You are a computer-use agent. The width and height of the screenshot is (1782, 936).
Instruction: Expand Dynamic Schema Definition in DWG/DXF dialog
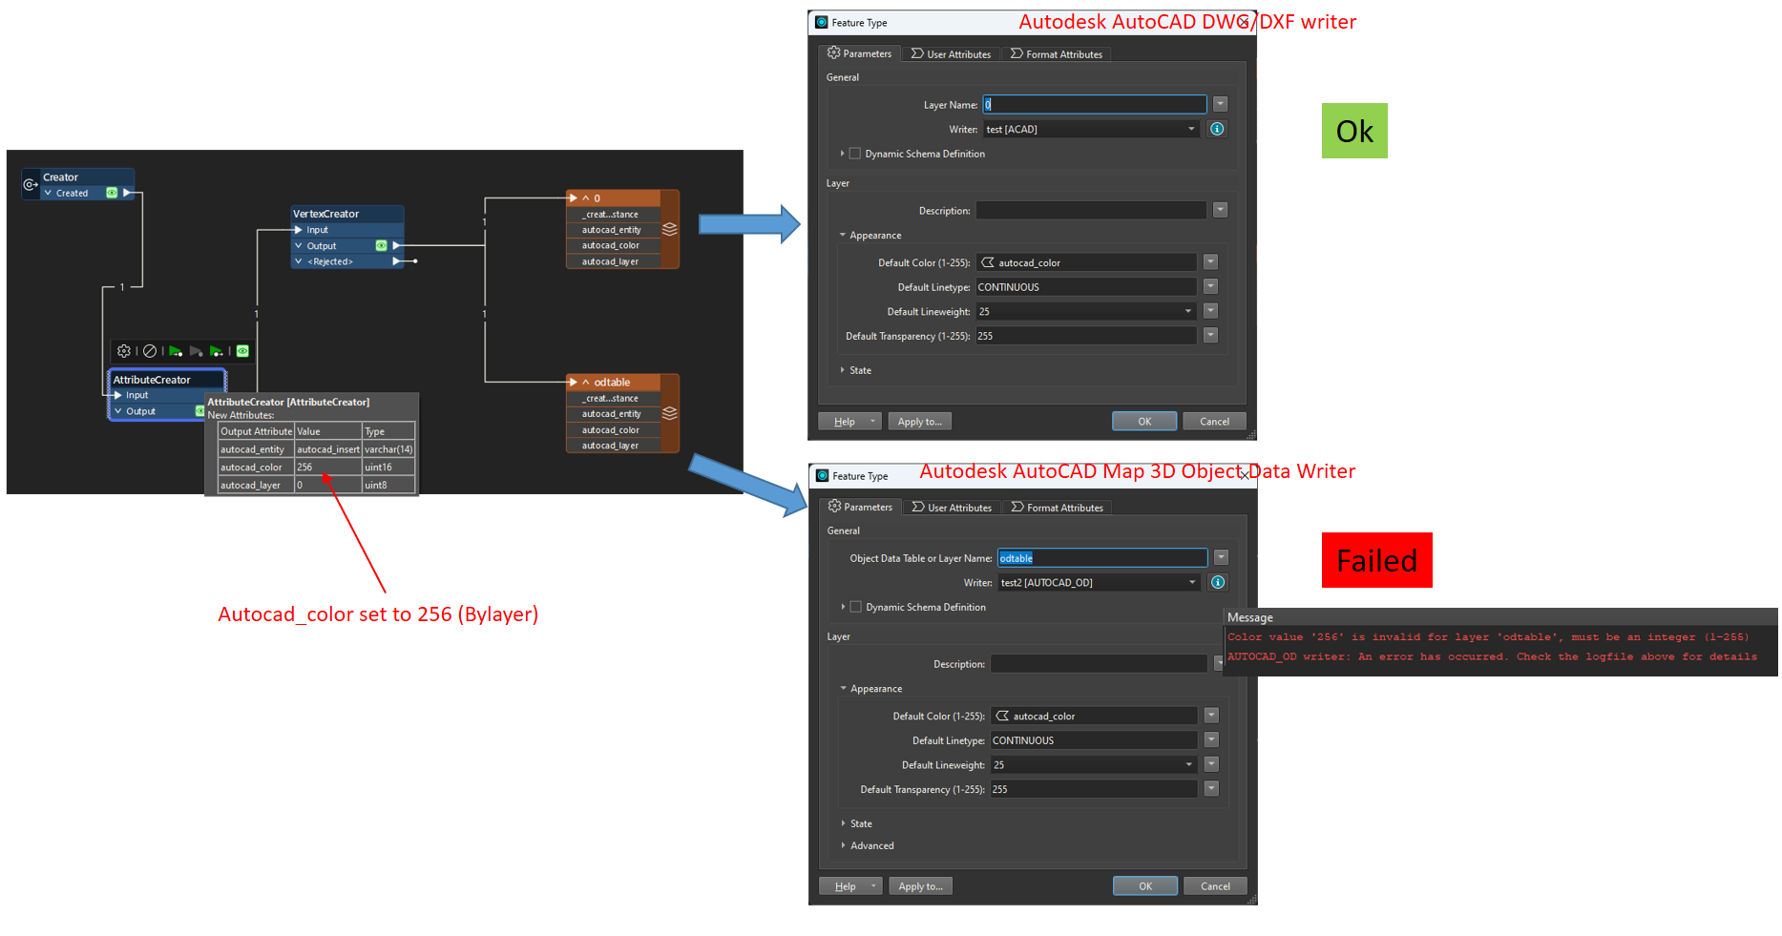coord(842,154)
